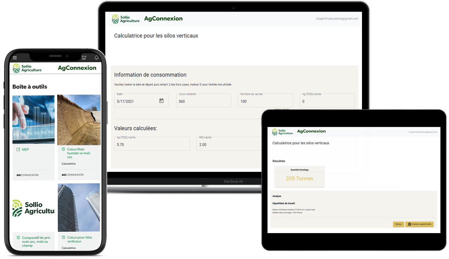Click the external link icon beside MEP
The width and height of the screenshot is (449, 259).
(x=18, y=149)
